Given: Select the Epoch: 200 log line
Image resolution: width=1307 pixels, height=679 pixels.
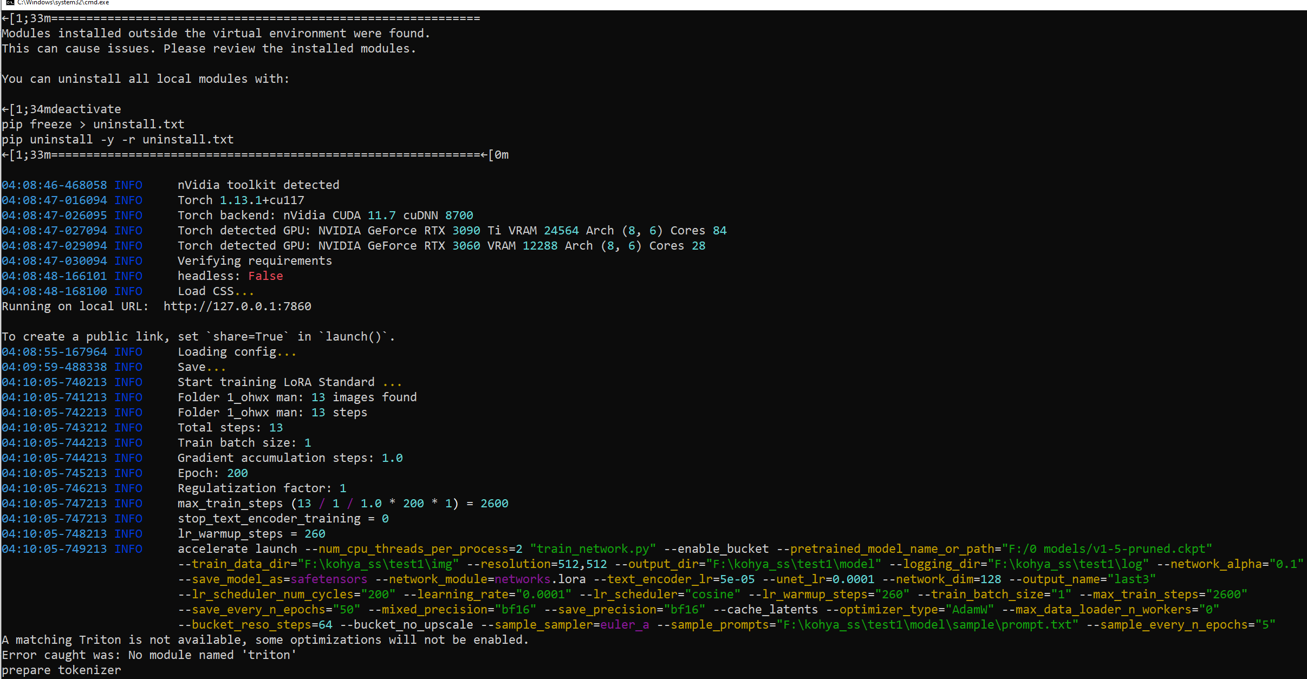Looking at the screenshot, I should (212, 473).
